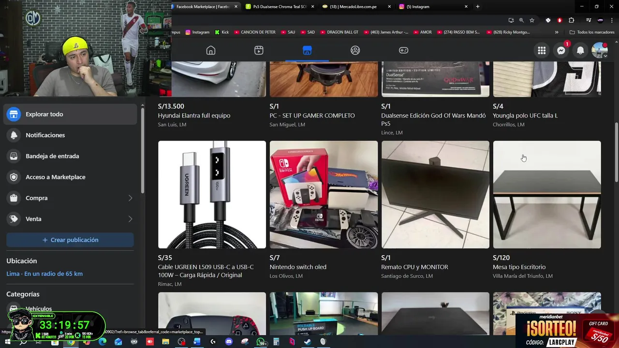Viewport: 619px width, 348px height.
Task: Click Youngla polo UFC talla L title
Action: [525, 116]
